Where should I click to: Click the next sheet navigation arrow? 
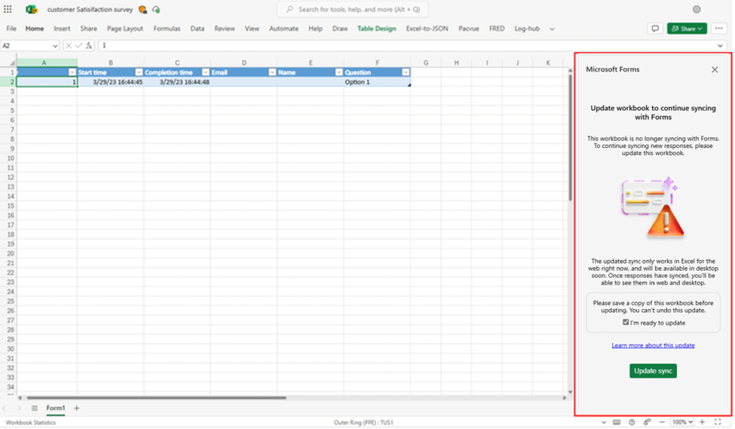point(19,409)
